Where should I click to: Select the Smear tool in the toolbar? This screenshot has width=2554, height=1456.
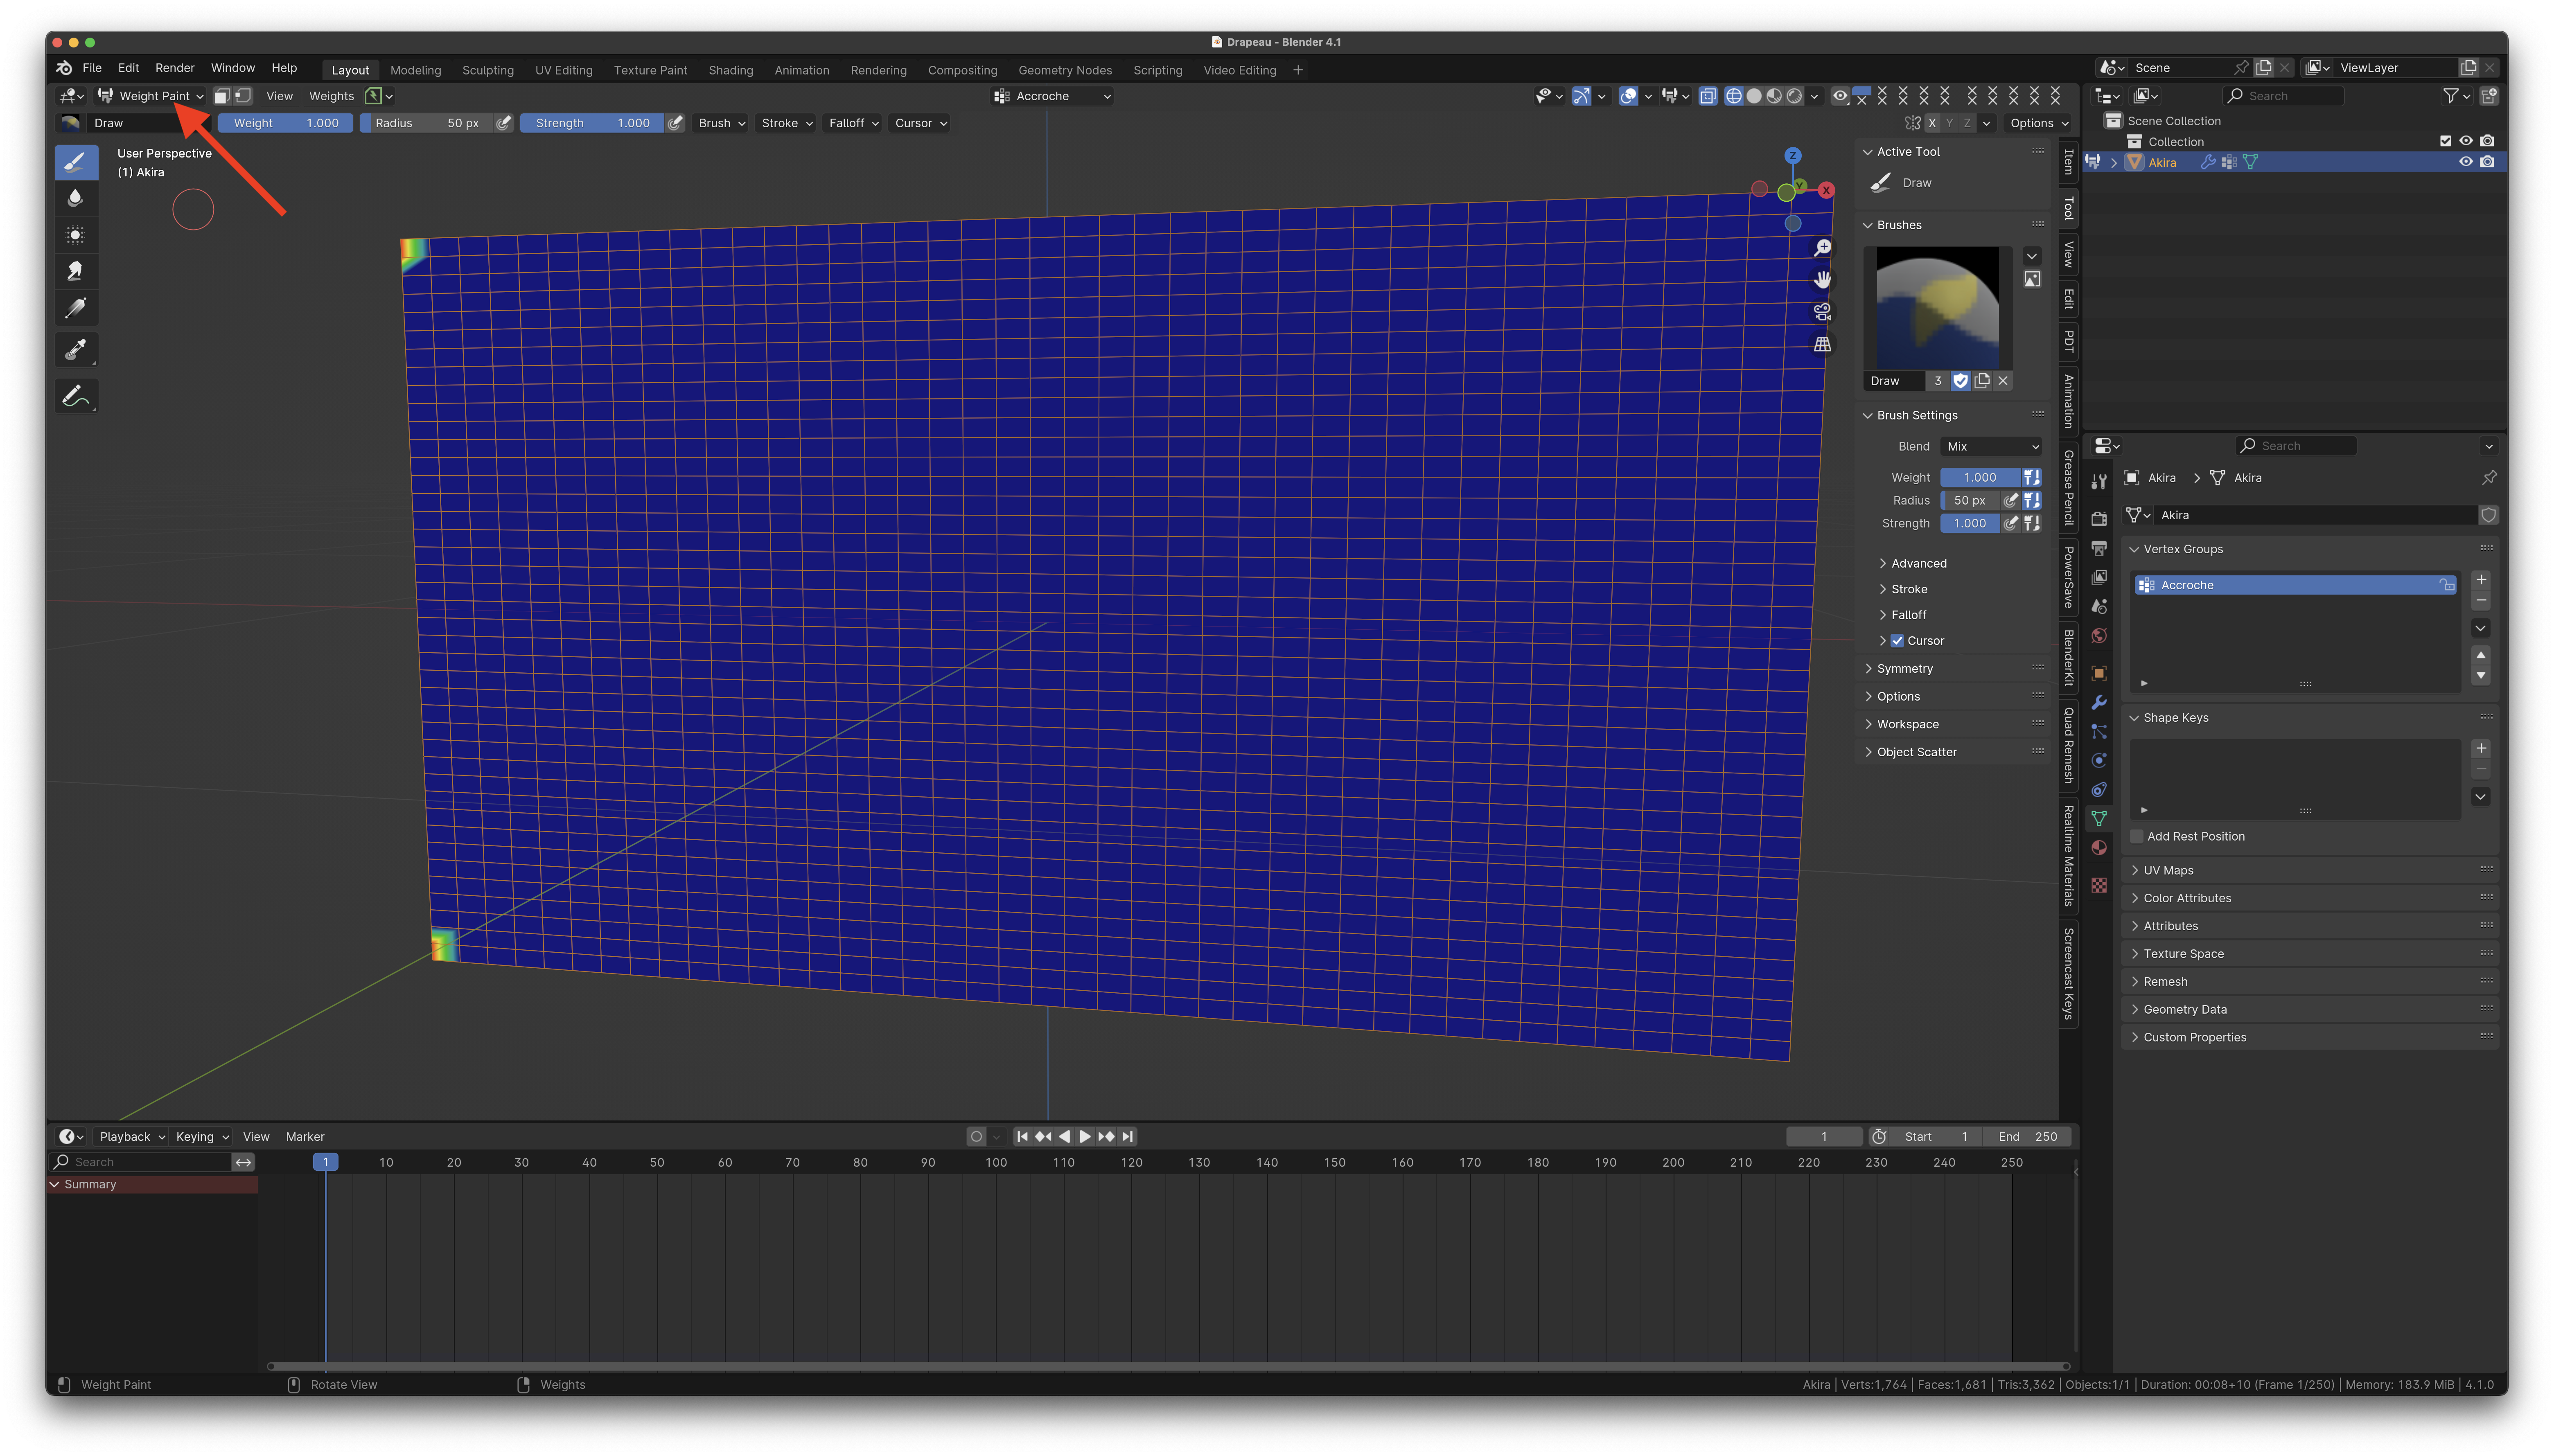(76, 271)
